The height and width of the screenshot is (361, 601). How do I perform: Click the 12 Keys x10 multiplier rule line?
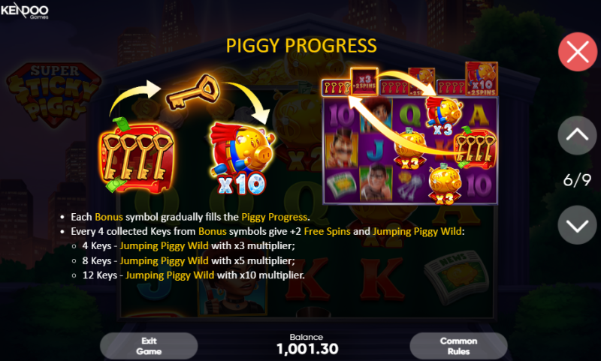tap(193, 275)
